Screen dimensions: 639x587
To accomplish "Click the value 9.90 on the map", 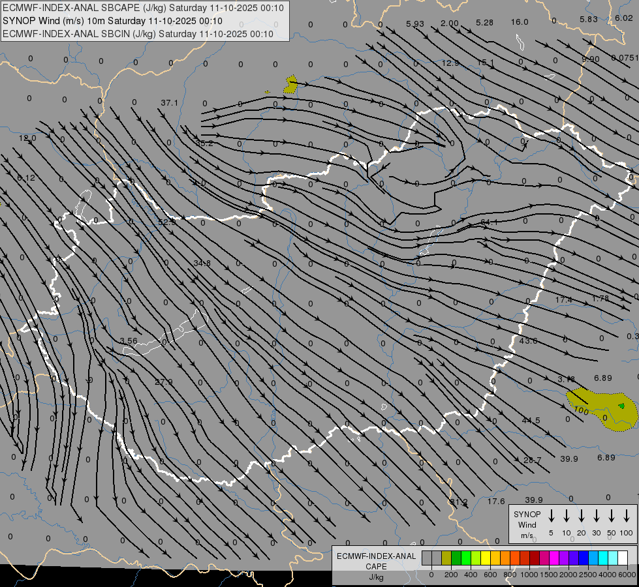I will pos(591,59).
